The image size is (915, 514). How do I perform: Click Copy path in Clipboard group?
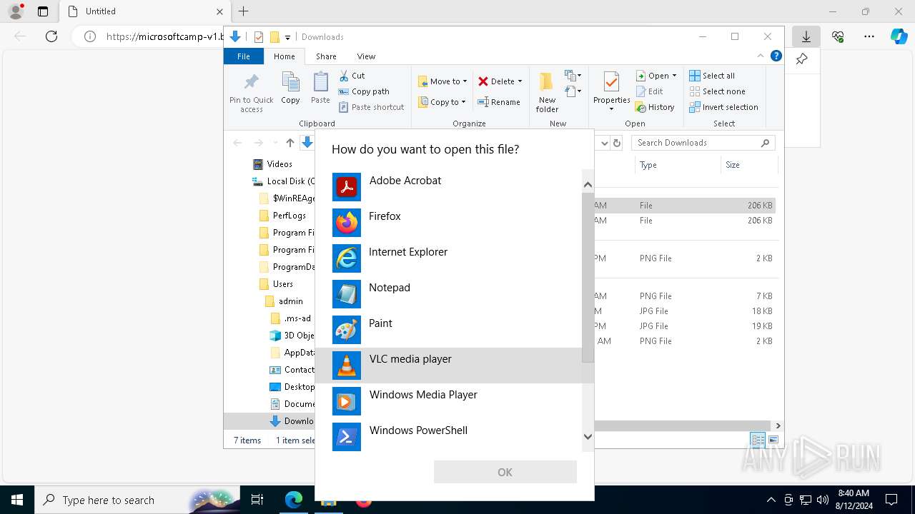pos(364,91)
